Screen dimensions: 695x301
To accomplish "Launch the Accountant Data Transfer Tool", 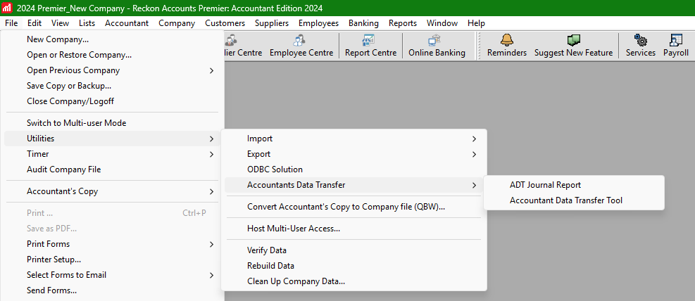I will coord(565,200).
